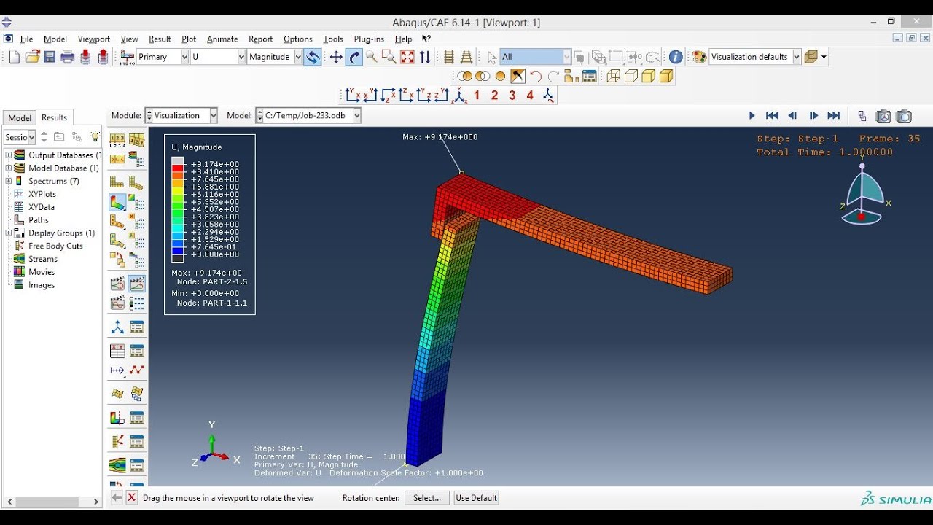The width and height of the screenshot is (933, 525).
Task: Select the Magnify view tool
Action: click(372, 57)
